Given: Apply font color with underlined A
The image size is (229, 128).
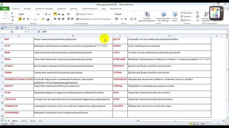Looking at the screenshot, I should (x=48, y=19).
